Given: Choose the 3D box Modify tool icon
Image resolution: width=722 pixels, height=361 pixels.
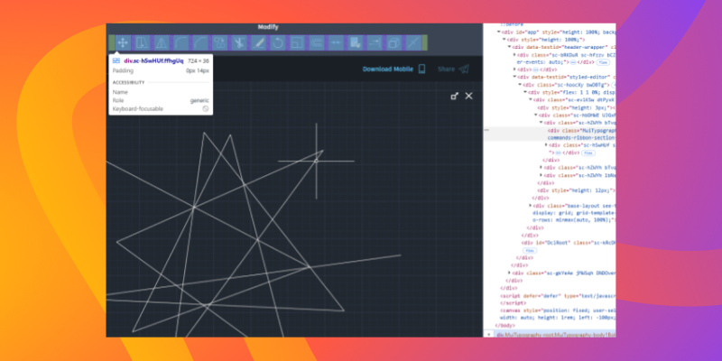Looking at the screenshot, I should click(x=393, y=42).
